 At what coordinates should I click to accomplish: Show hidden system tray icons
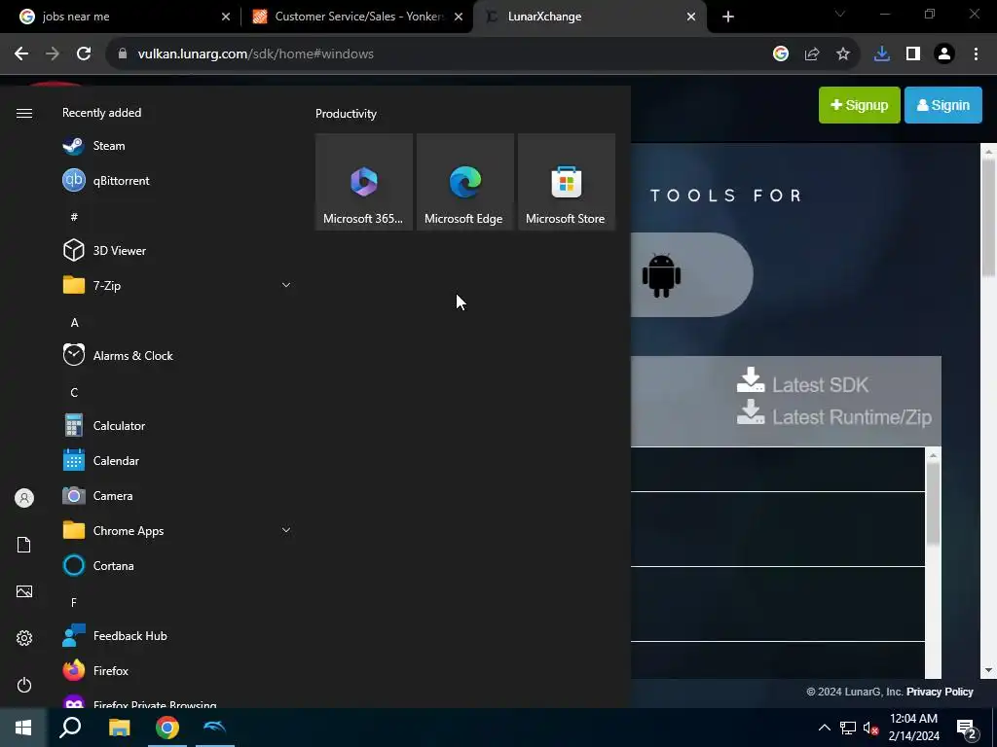pos(824,728)
